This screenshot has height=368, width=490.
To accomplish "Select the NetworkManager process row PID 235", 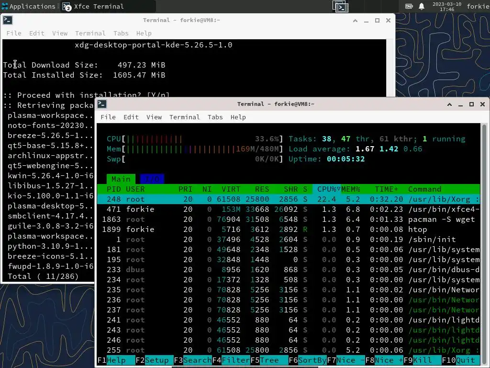I will click(289, 290).
